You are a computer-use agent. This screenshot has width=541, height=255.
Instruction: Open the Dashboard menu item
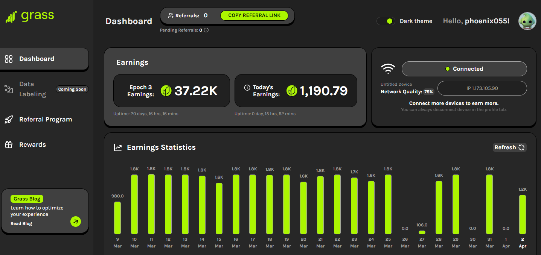(x=44, y=59)
